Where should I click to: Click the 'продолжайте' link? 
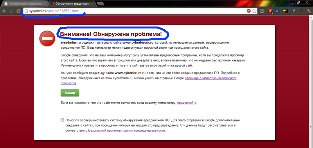tap(187, 103)
